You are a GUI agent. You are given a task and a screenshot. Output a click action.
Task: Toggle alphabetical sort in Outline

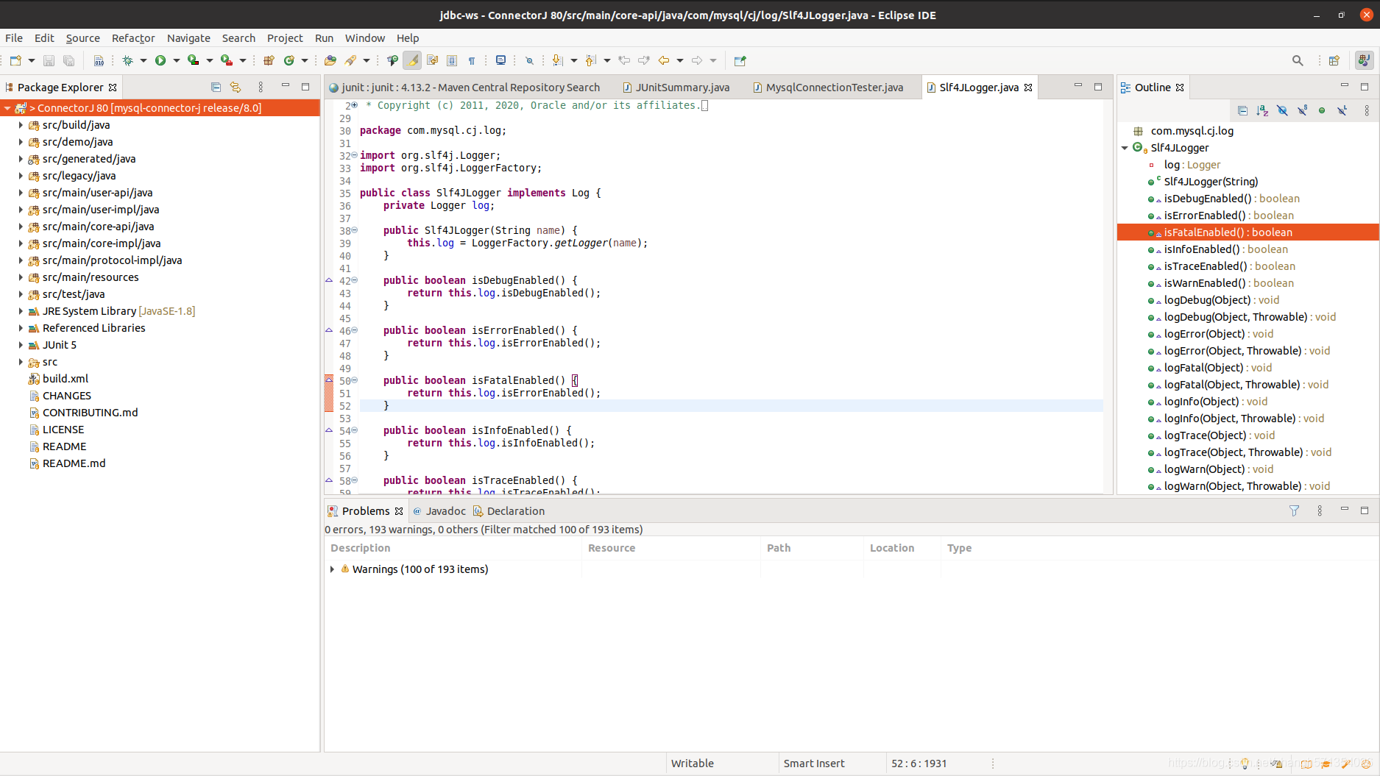tap(1262, 110)
